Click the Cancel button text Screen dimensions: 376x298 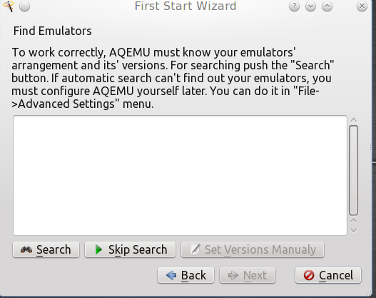pos(336,275)
